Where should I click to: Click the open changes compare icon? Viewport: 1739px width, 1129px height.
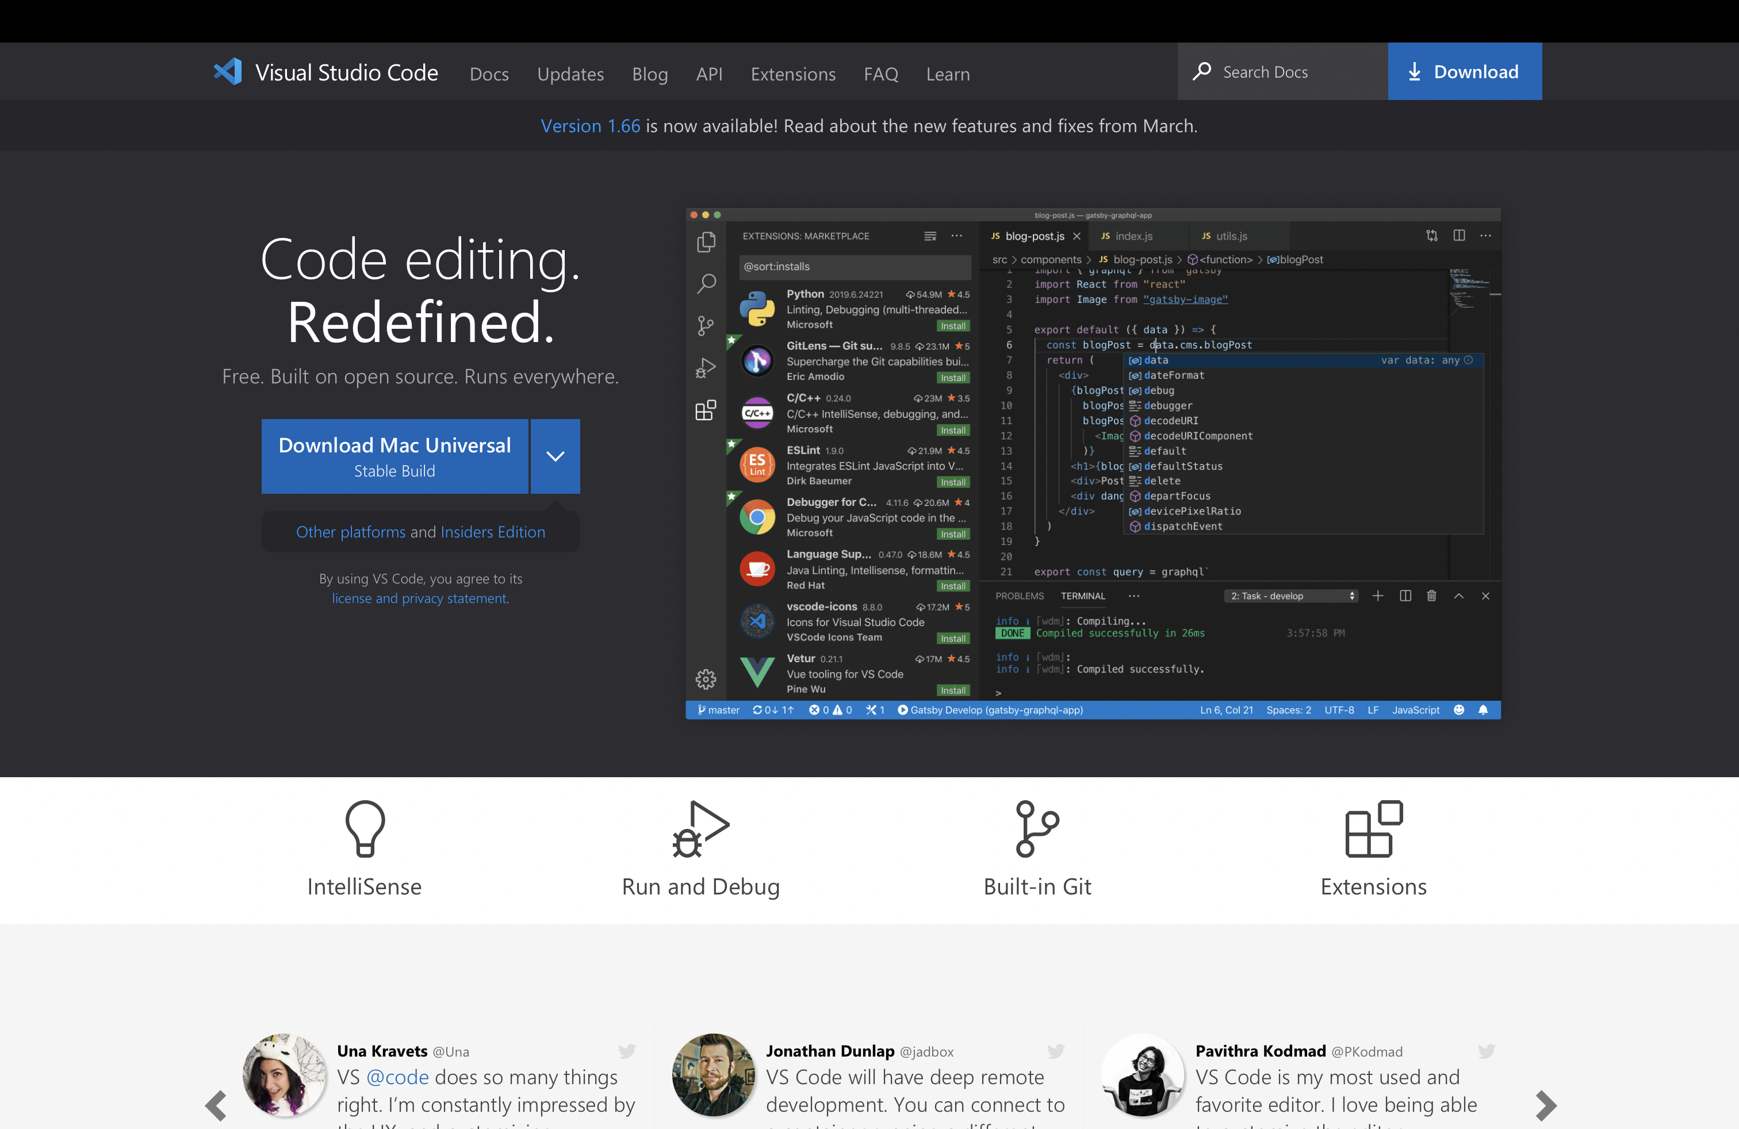[x=1431, y=235]
